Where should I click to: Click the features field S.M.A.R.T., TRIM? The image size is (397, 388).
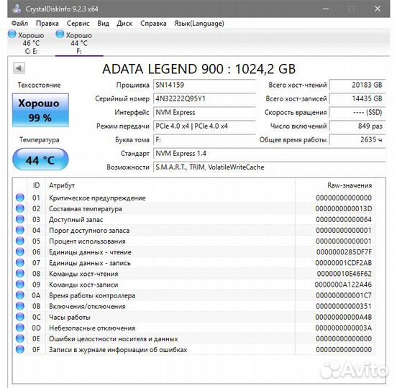(x=270, y=167)
